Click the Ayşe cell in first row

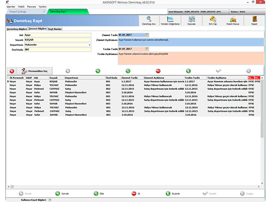point(41,81)
